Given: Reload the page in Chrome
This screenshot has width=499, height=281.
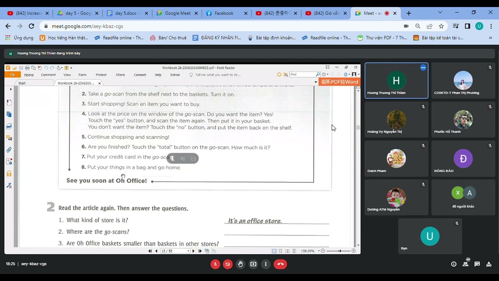Looking at the screenshot, I should coord(32,26).
